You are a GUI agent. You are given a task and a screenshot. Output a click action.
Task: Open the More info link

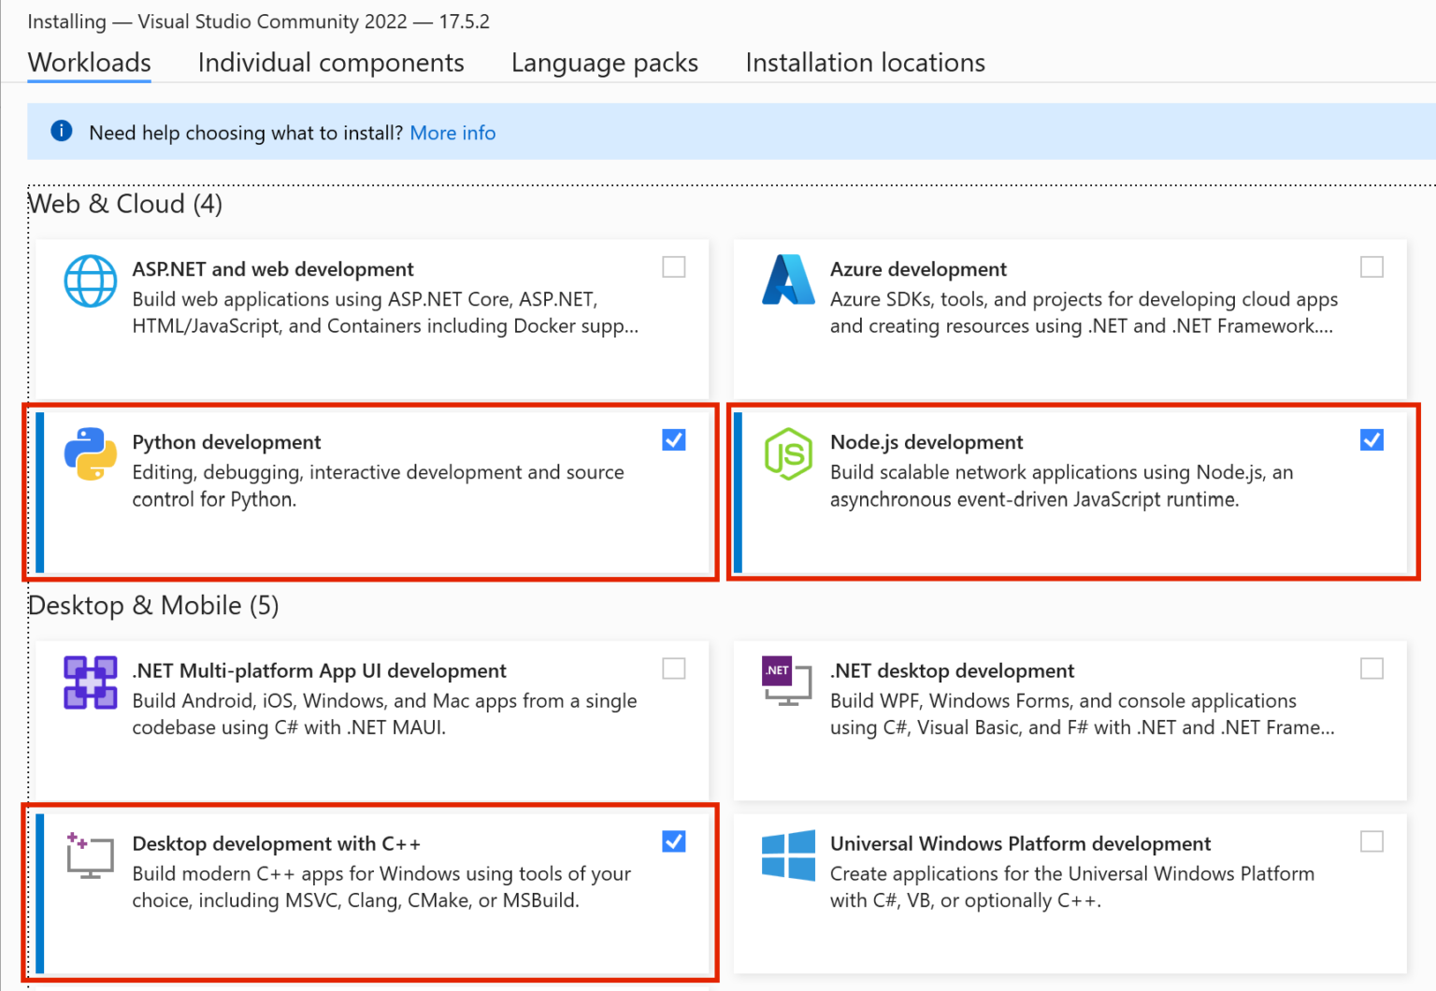(x=452, y=133)
